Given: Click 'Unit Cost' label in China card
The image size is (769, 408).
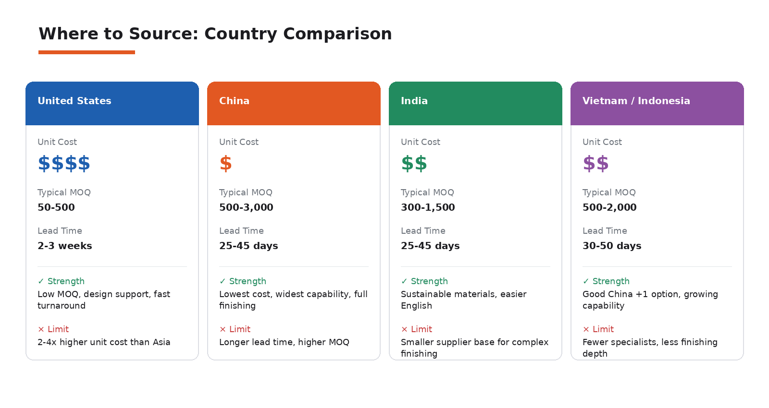Looking at the screenshot, I should tap(239, 142).
